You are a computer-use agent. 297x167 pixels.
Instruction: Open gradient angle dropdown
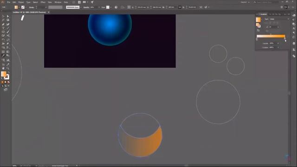point(278,27)
